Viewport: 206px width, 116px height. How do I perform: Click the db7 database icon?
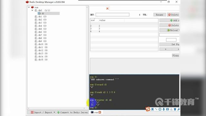(36, 35)
